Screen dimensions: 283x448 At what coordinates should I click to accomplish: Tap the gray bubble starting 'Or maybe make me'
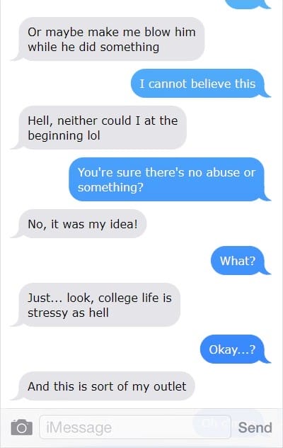(108, 39)
